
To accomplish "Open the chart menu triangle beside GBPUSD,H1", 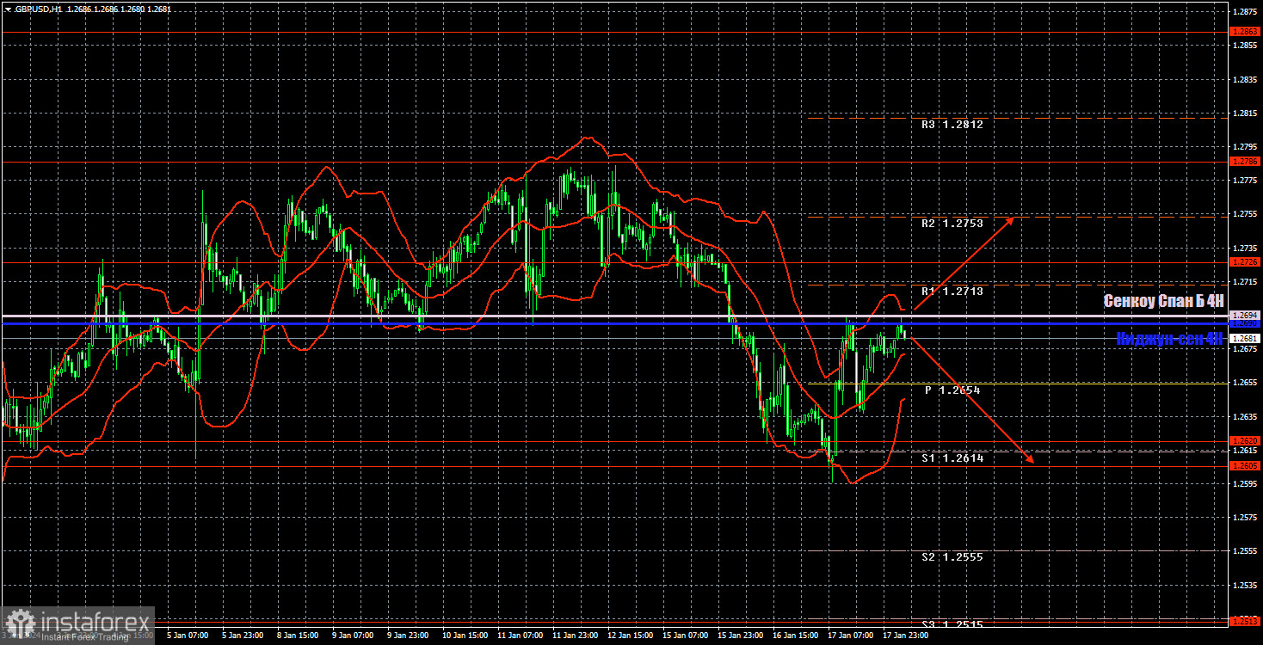I will 8,8.
